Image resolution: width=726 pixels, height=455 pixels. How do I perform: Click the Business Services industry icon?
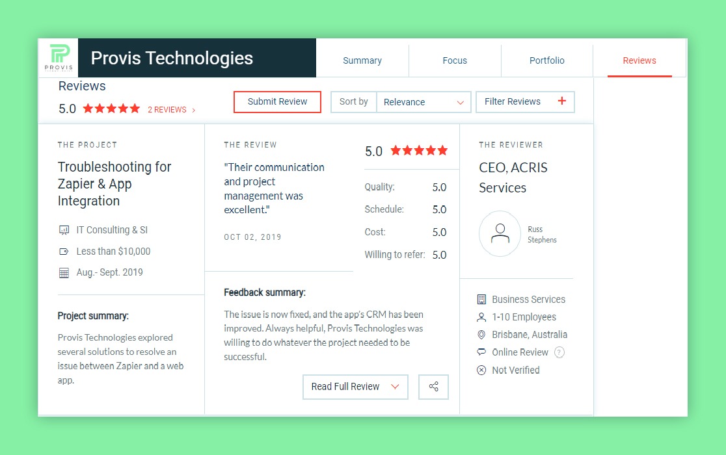pos(481,299)
